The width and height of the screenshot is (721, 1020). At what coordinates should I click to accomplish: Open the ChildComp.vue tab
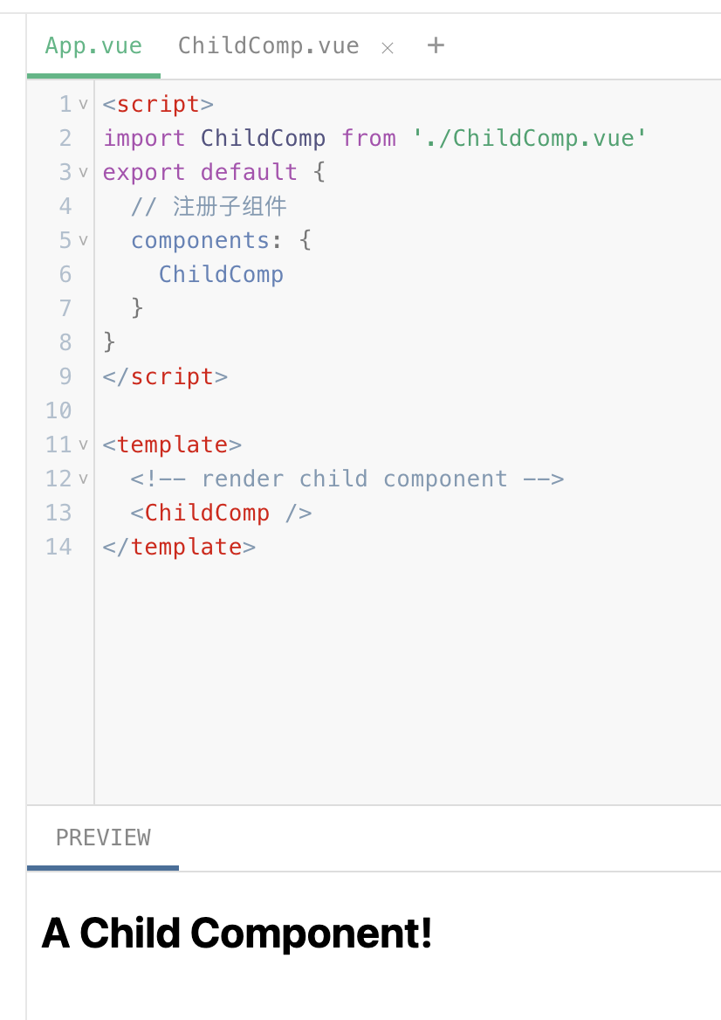[269, 46]
